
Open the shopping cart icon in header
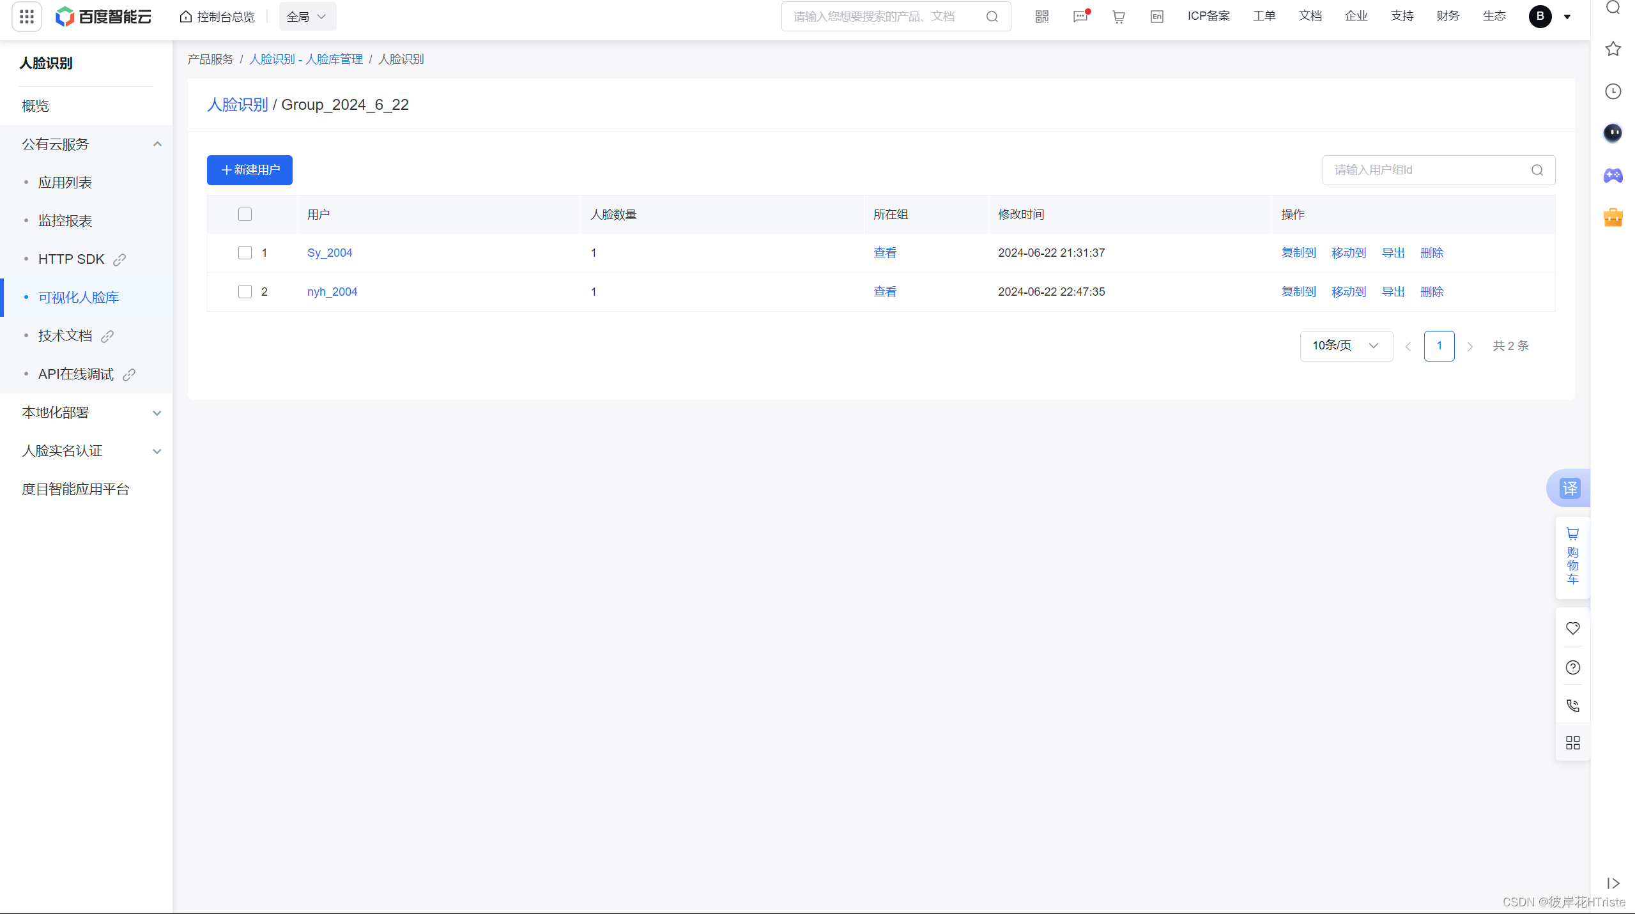1119,17
